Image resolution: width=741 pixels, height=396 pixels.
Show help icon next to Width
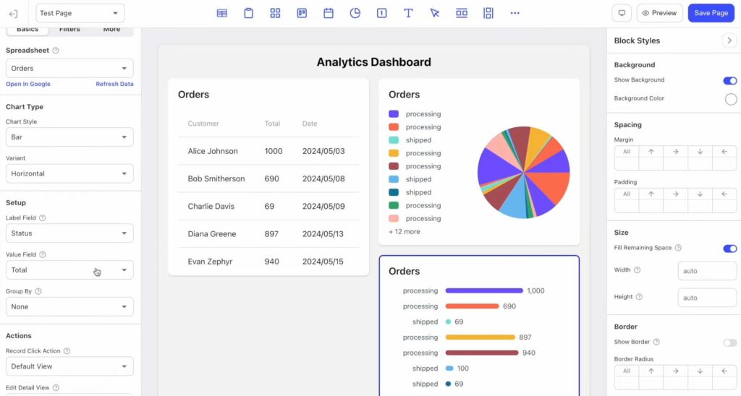tap(637, 270)
